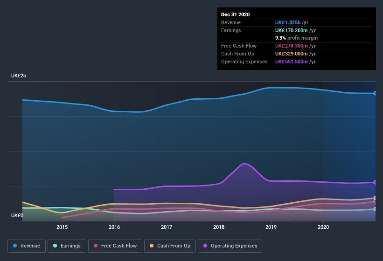Click the 2020 x-axis label
The width and height of the screenshot is (383, 261).
click(323, 227)
